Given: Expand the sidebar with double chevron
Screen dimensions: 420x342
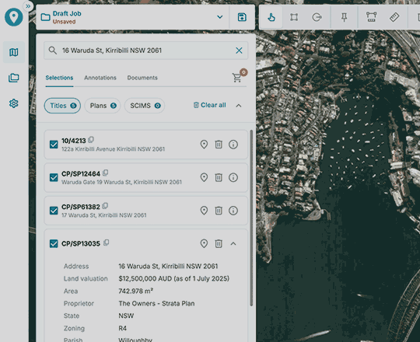Looking at the screenshot, I should pos(28,6).
